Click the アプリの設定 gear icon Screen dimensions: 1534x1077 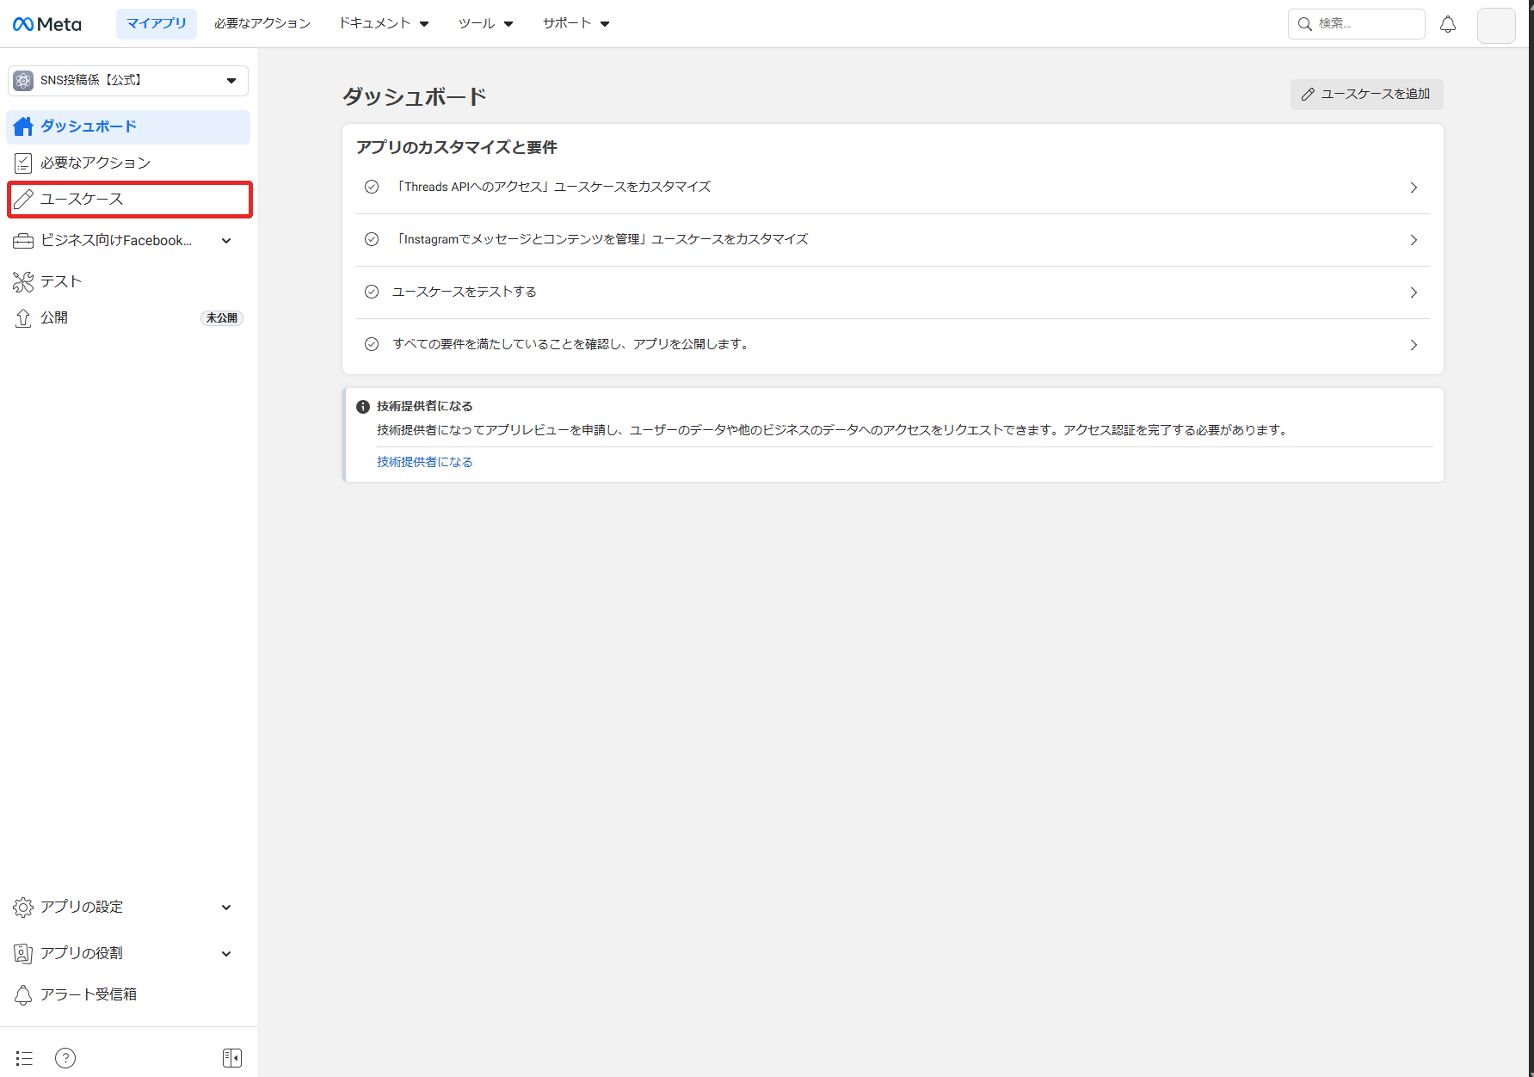click(23, 908)
